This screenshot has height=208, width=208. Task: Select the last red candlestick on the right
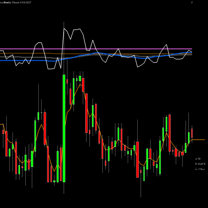(x=192, y=133)
